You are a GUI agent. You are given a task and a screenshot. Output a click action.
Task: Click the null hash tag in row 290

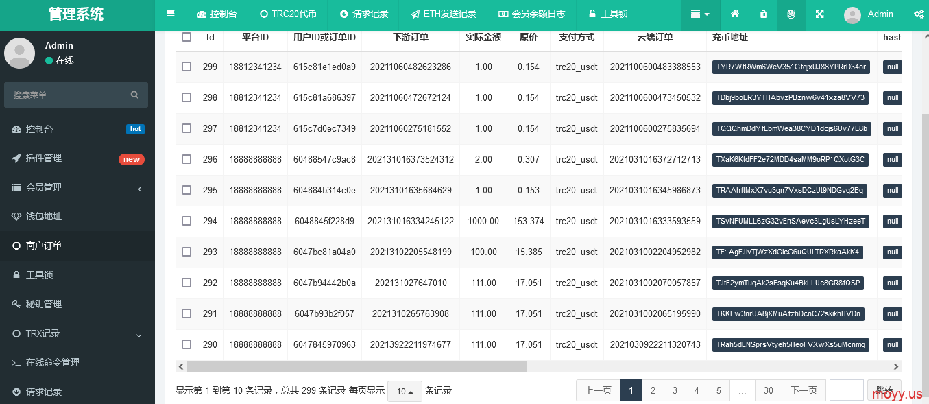click(893, 344)
